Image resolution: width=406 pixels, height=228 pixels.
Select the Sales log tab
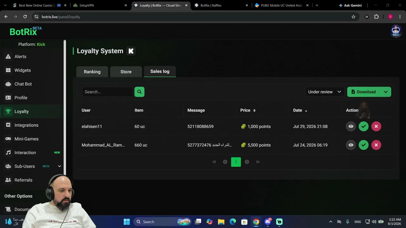tap(160, 71)
